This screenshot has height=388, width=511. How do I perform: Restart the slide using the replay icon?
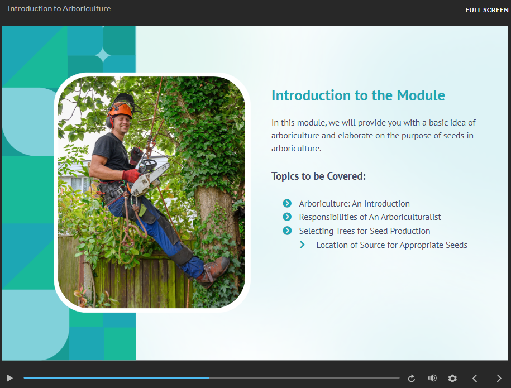pyautogui.click(x=412, y=378)
